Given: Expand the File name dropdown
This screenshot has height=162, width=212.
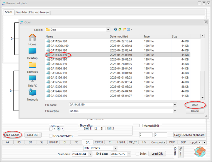Looking at the screenshot, I should (x=175, y=104).
